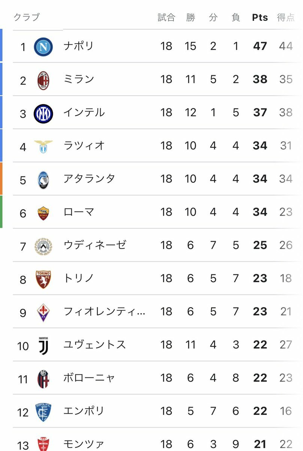Click the Empoli club crest
303x451 pixels.
(43, 412)
